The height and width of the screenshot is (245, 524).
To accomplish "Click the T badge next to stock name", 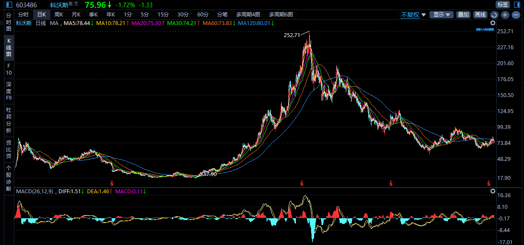I will 77,4.
